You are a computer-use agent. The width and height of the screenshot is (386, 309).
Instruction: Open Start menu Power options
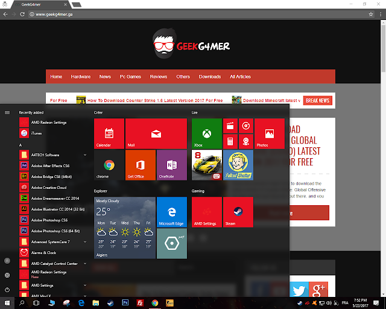click(x=7, y=290)
